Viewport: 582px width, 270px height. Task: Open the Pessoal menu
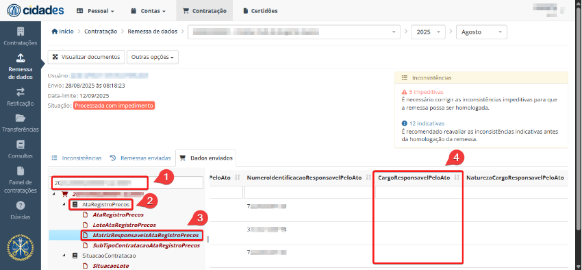pyautogui.click(x=95, y=11)
